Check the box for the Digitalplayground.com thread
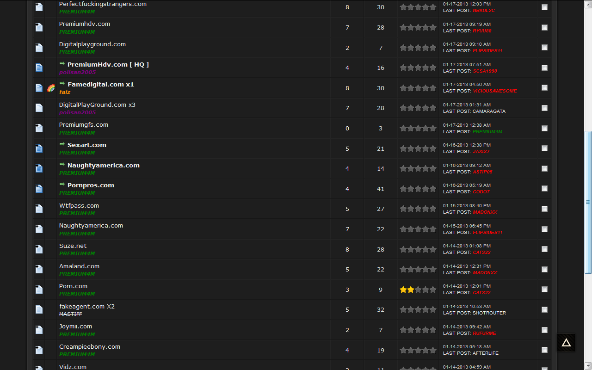The height and width of the screenshot is (370, 592). 544,48
